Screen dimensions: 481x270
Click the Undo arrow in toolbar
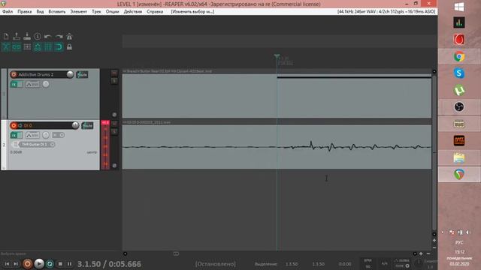pos(48,37)
